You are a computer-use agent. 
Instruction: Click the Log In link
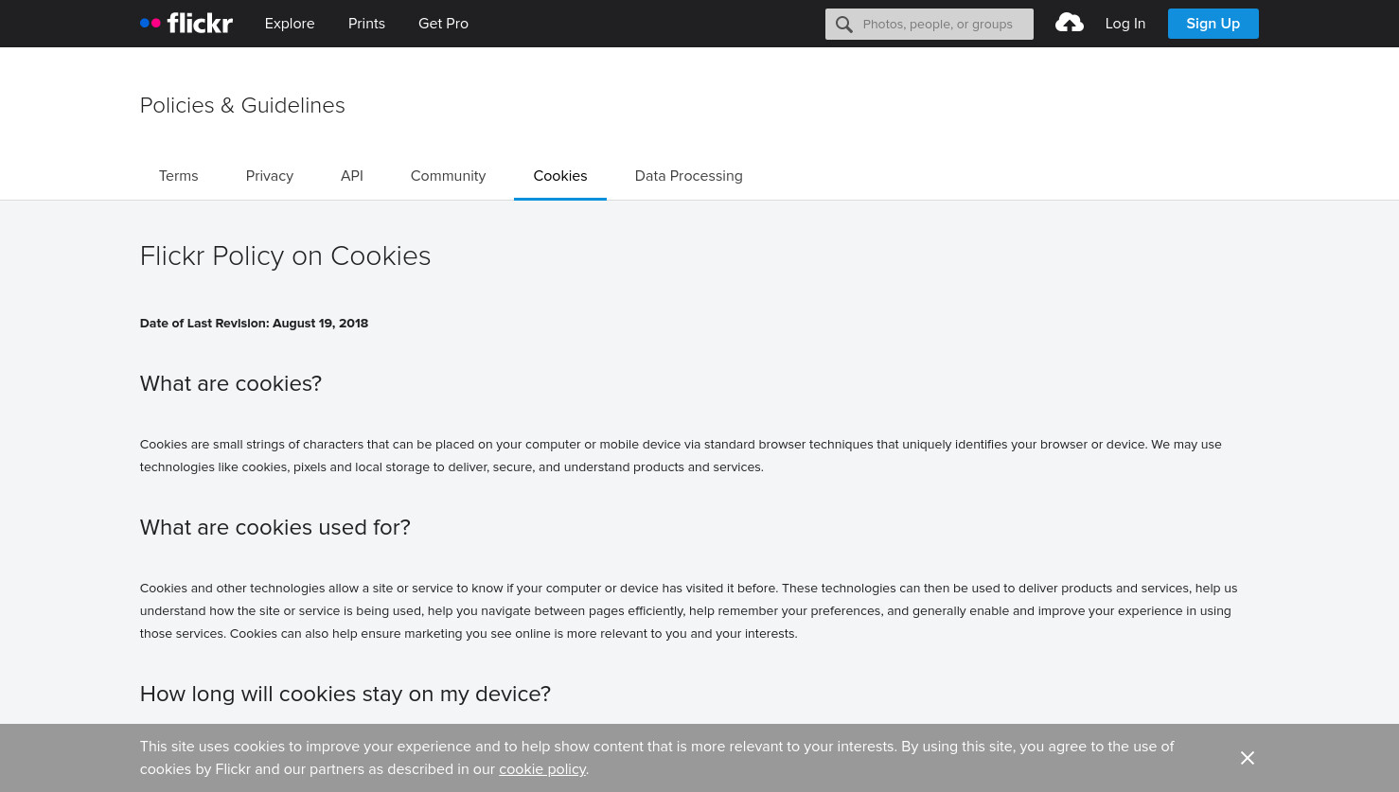(x=1125, y=24)
